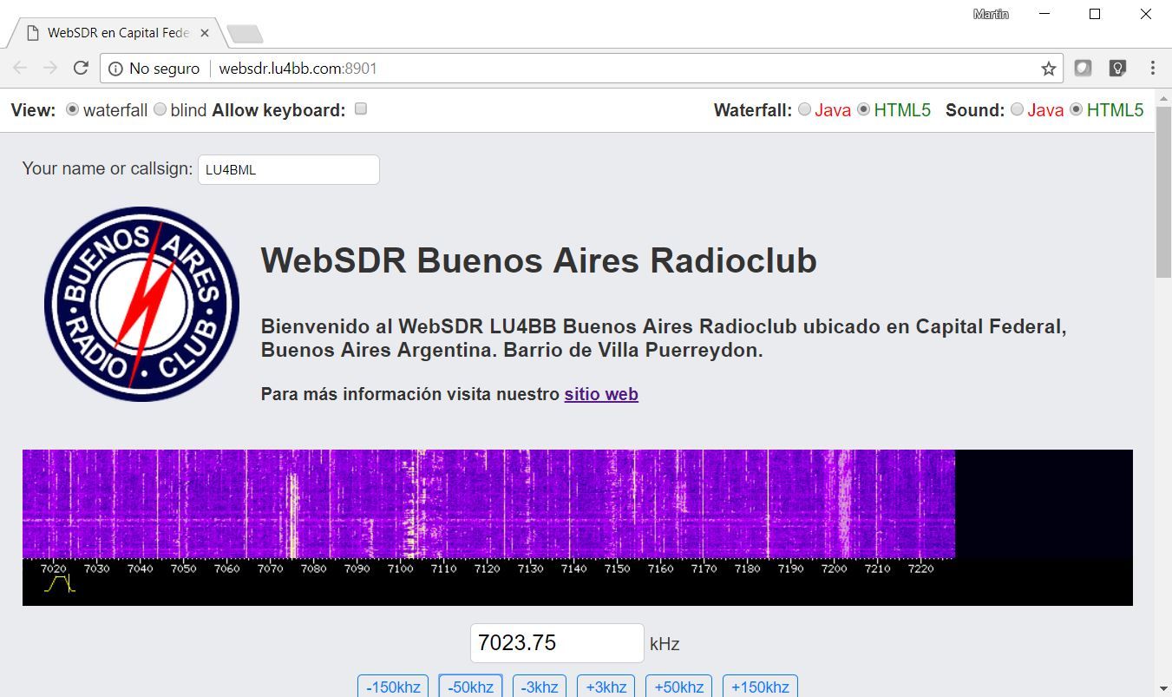Click the -50khz tuning button
Viewport: 1172px width, 697px height.
pos(470,687)
